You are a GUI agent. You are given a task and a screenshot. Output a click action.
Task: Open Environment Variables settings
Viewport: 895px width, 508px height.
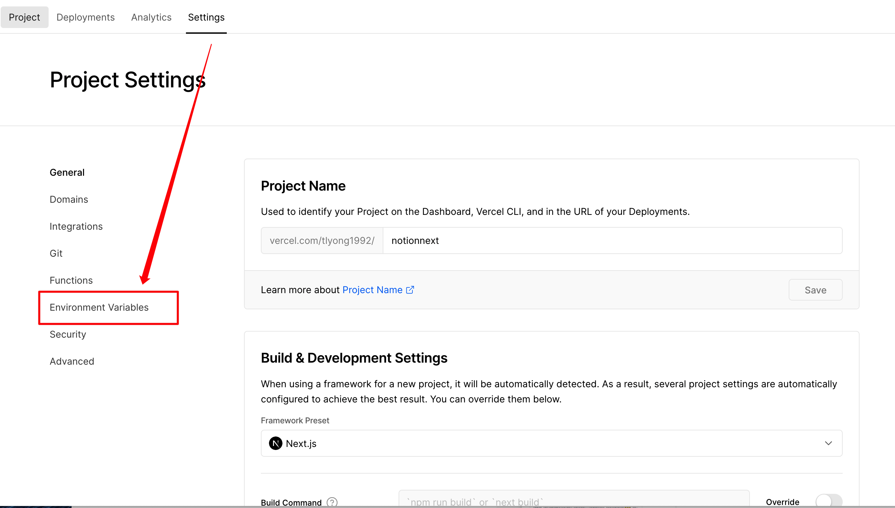click(99, 307)
